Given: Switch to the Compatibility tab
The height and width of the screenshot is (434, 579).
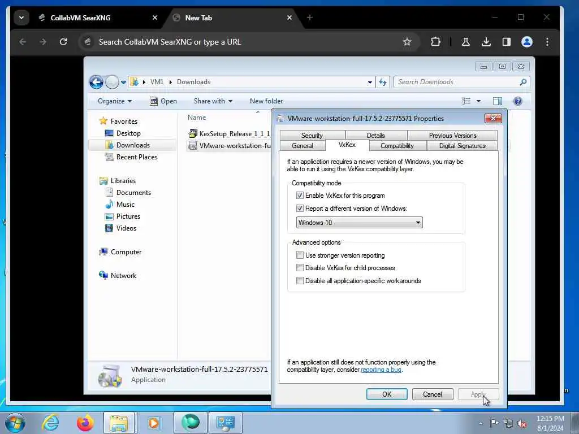Looking at the screenshot, I should (397, 146).
